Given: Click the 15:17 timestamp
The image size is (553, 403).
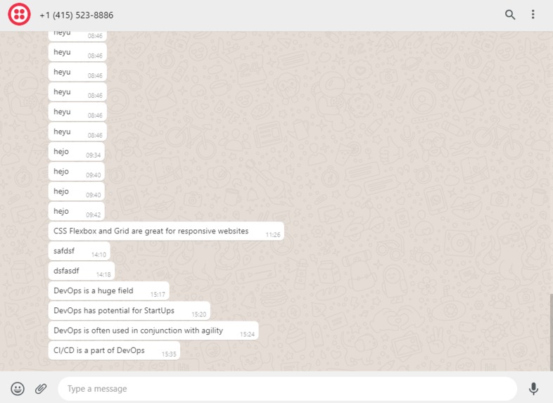Looking at the screenshot, I should pos(158,295).
